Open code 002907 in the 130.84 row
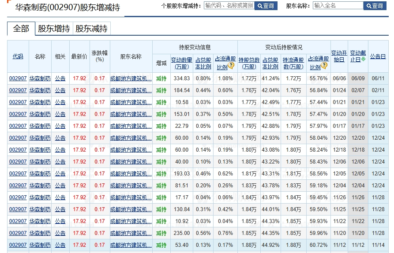 (18, 209)
